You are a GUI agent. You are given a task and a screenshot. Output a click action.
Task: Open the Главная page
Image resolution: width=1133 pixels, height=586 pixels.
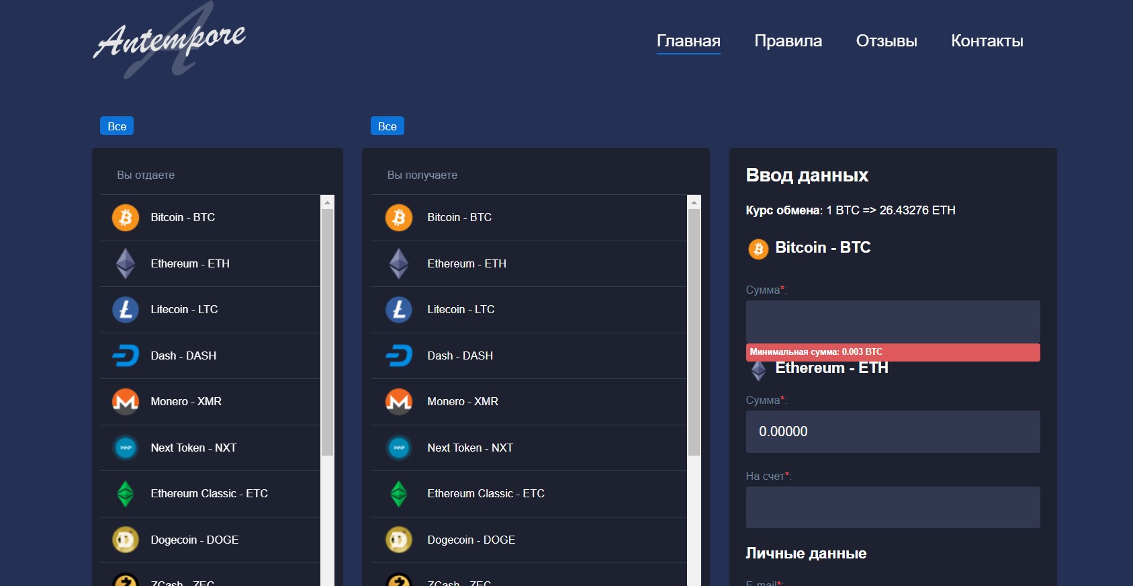pyautogui.click(x=688, y=41)
